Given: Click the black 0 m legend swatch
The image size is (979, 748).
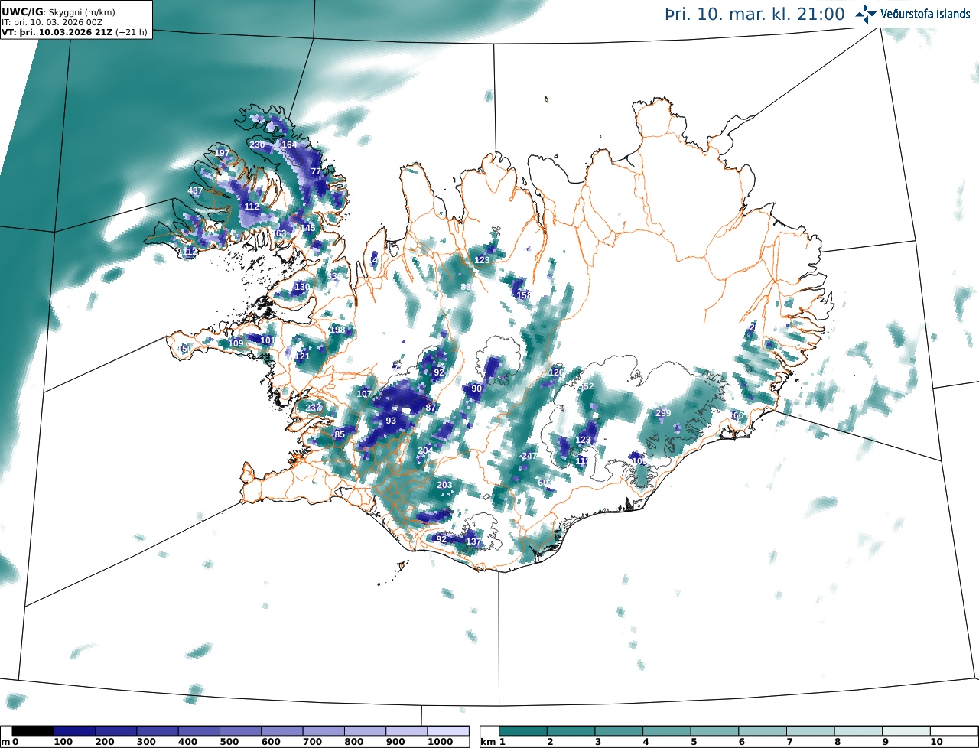Looking at the screenshot, I should 33,731.
